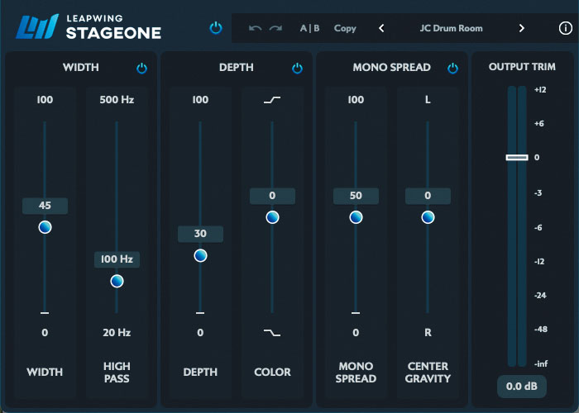The height and width of the screenshot is (413, 579).
Task: Click the Leapwing logo
Action: 37,26
